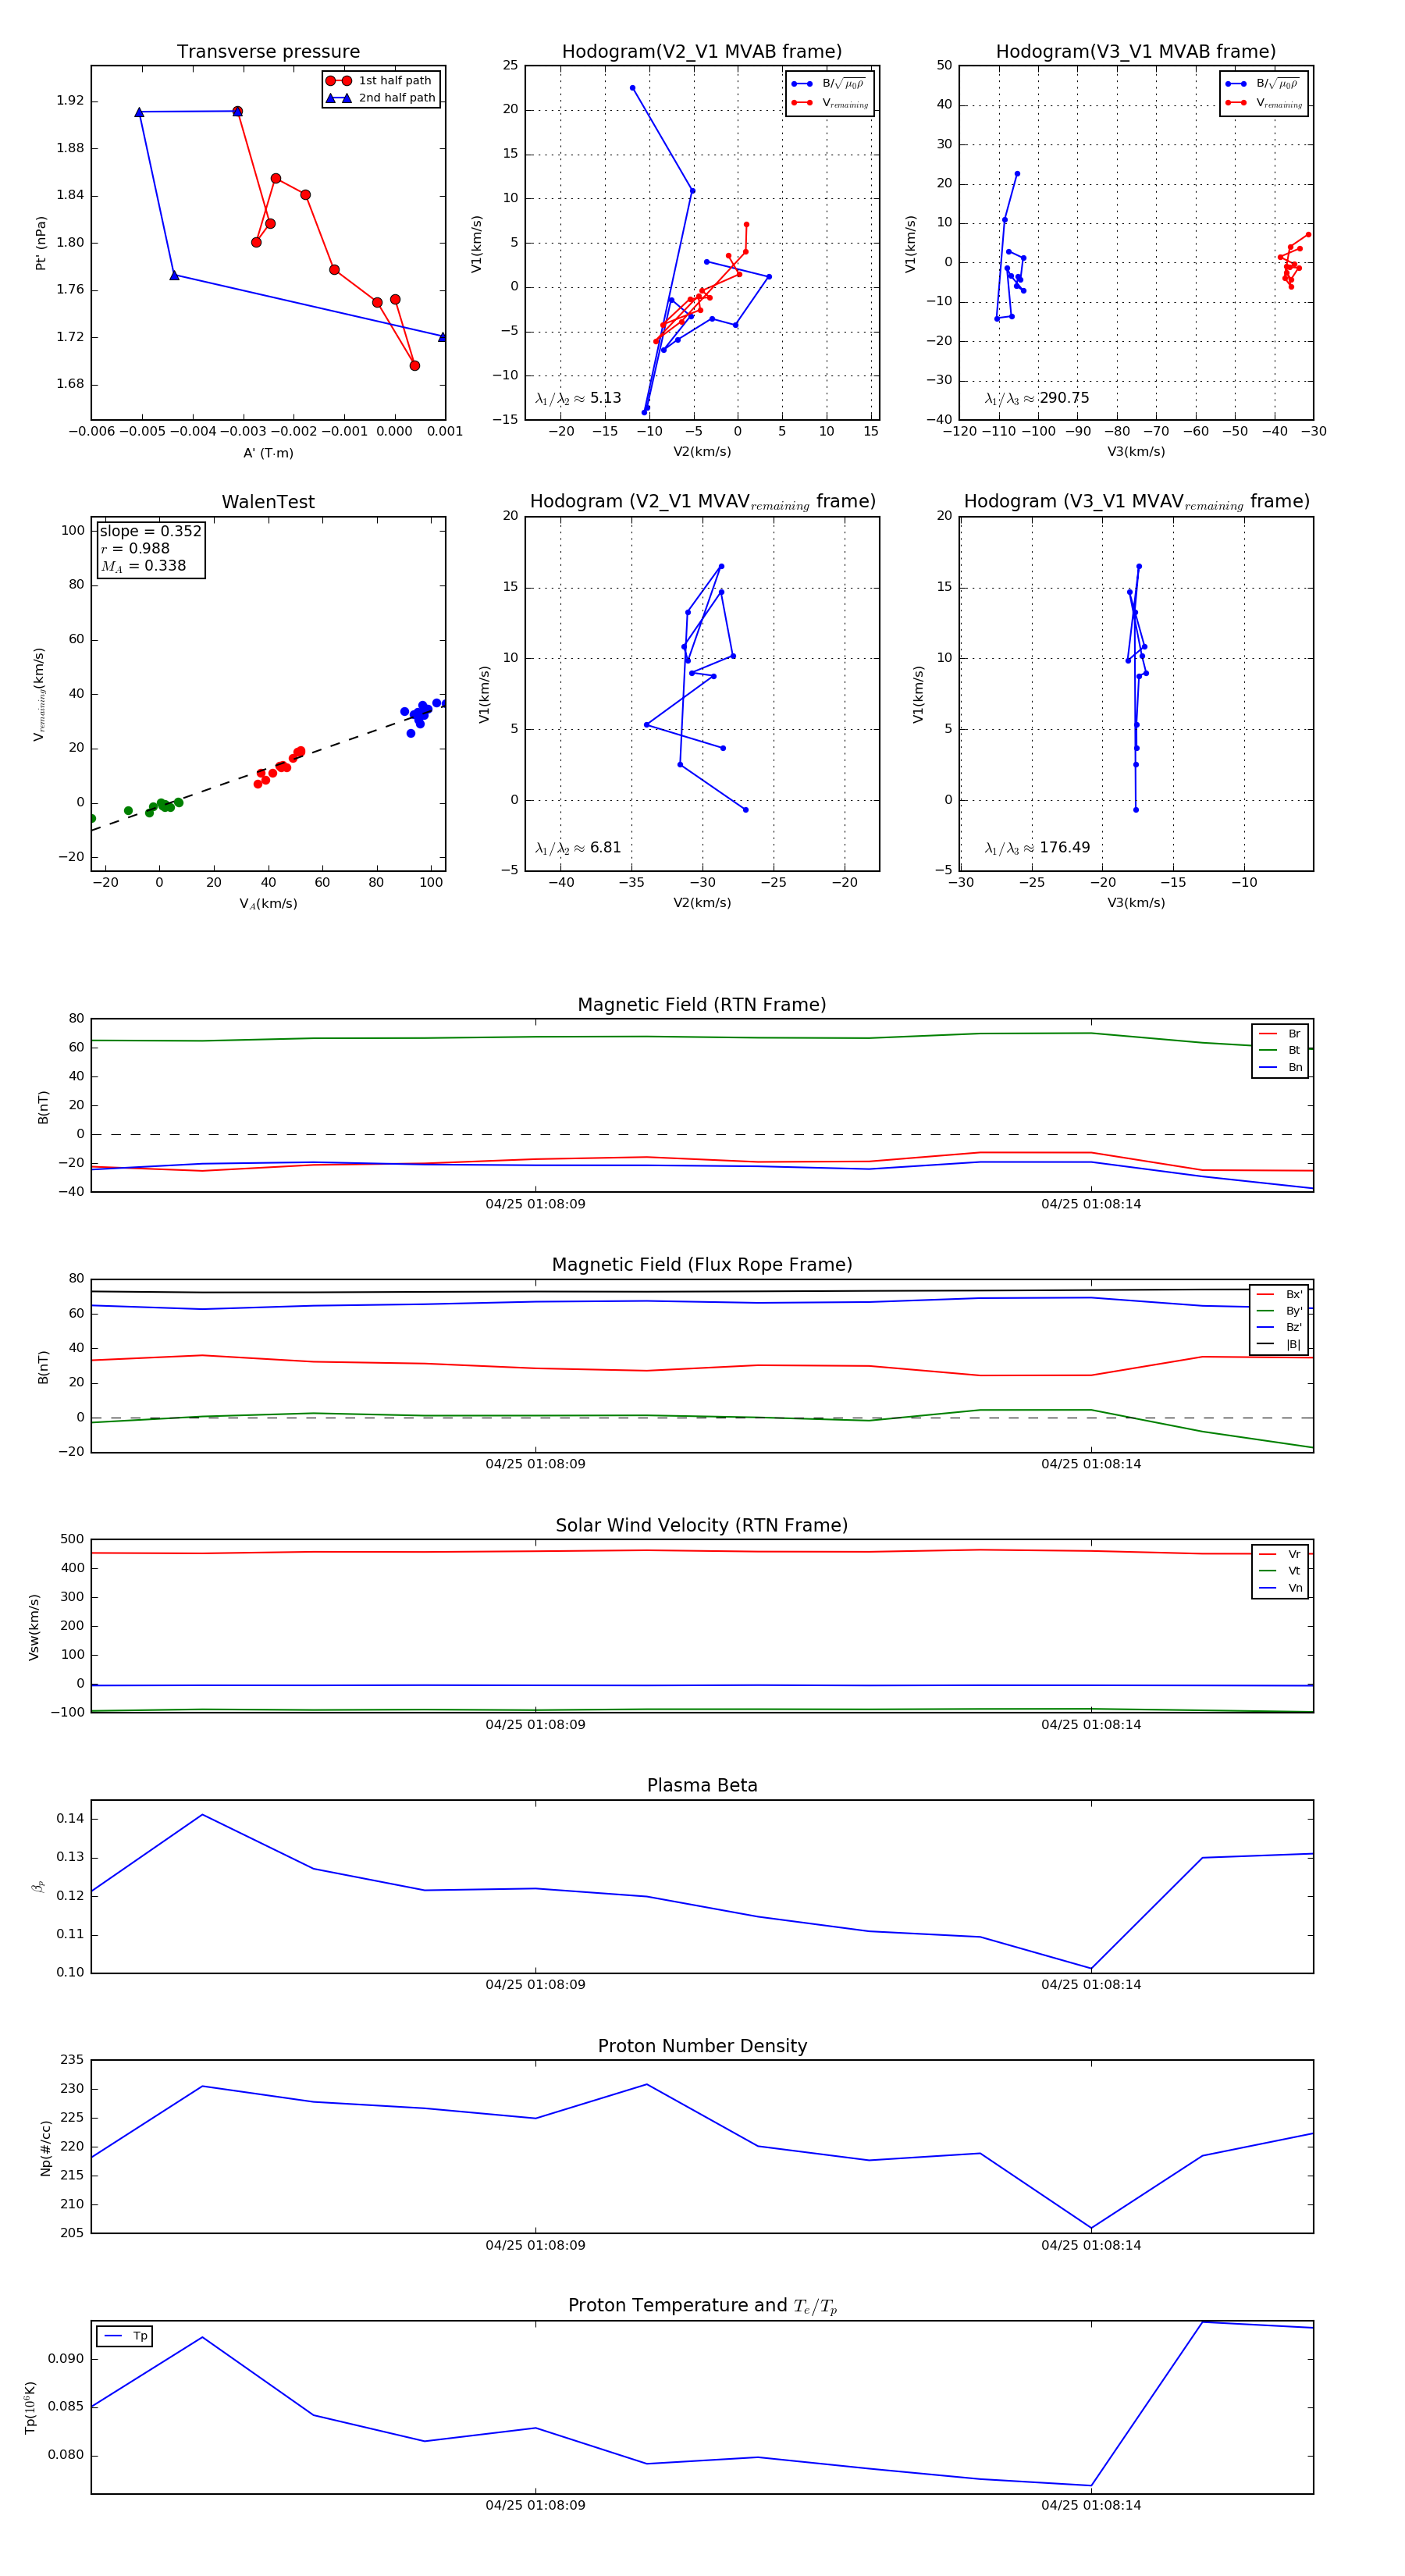
Task: Click the 'M_A = 0.338' text
Action: 143,566
